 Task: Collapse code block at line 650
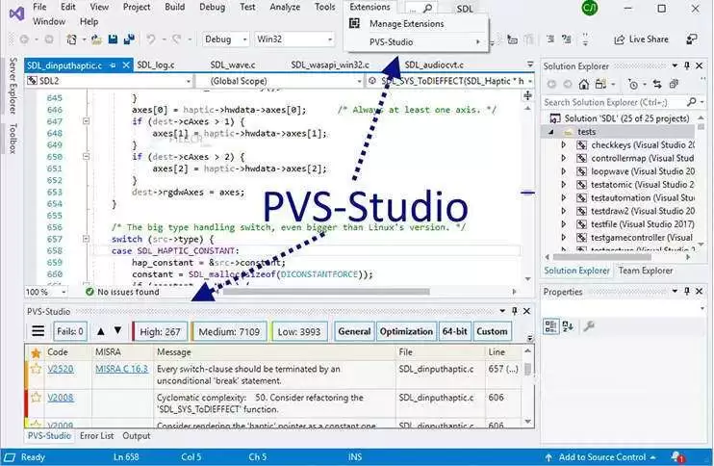[x=86, y=157]
